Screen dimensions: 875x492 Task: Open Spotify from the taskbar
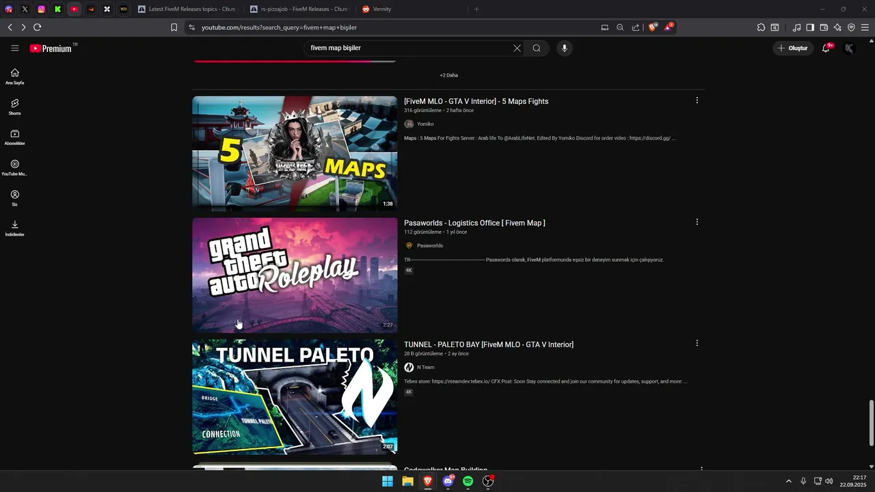(468, 481)
